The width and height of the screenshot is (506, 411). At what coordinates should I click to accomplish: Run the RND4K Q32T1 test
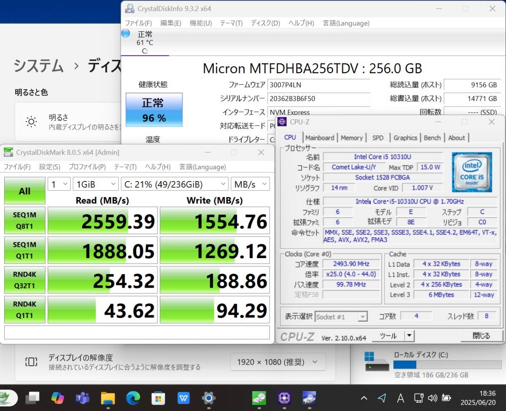point(24,280)
